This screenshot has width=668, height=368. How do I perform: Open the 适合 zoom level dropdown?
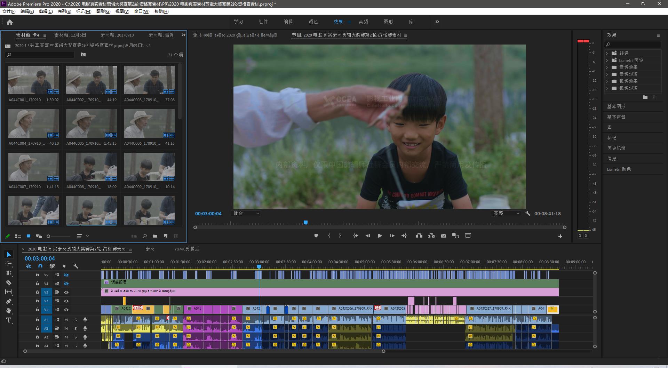click(246, 214)
